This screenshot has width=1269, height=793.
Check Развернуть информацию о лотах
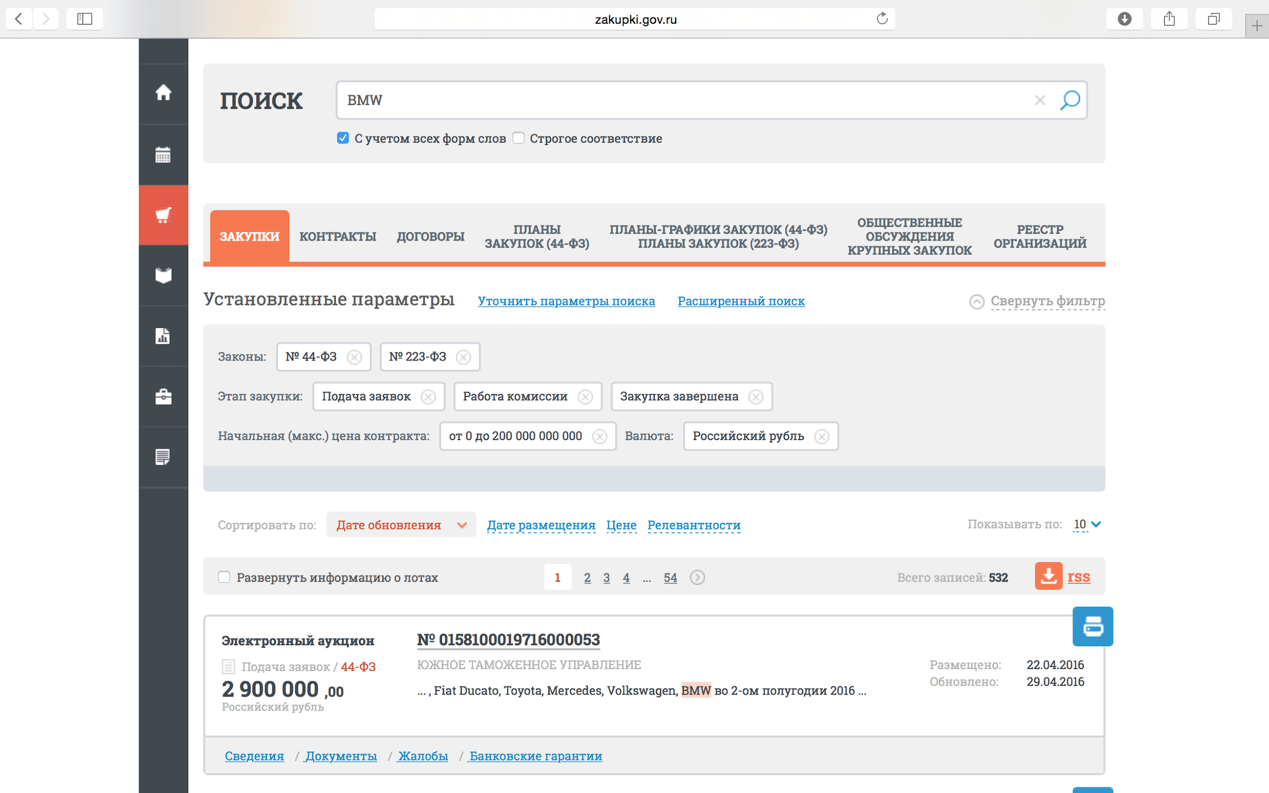pyautogui.click(x=224, y=577)
